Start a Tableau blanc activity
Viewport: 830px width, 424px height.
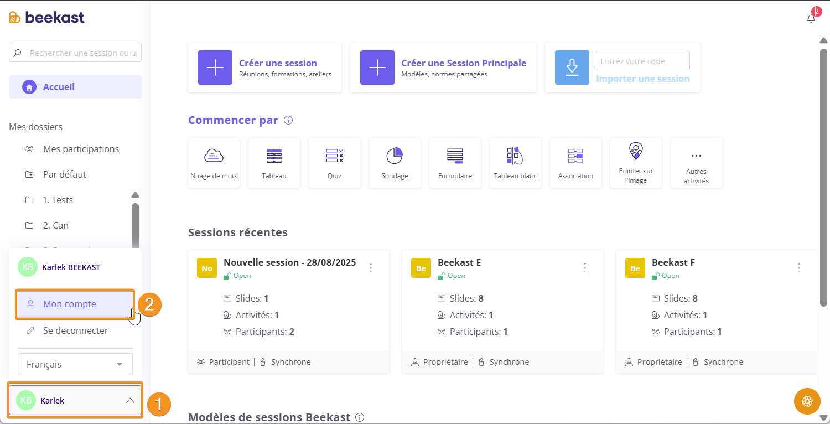(515, 163)
